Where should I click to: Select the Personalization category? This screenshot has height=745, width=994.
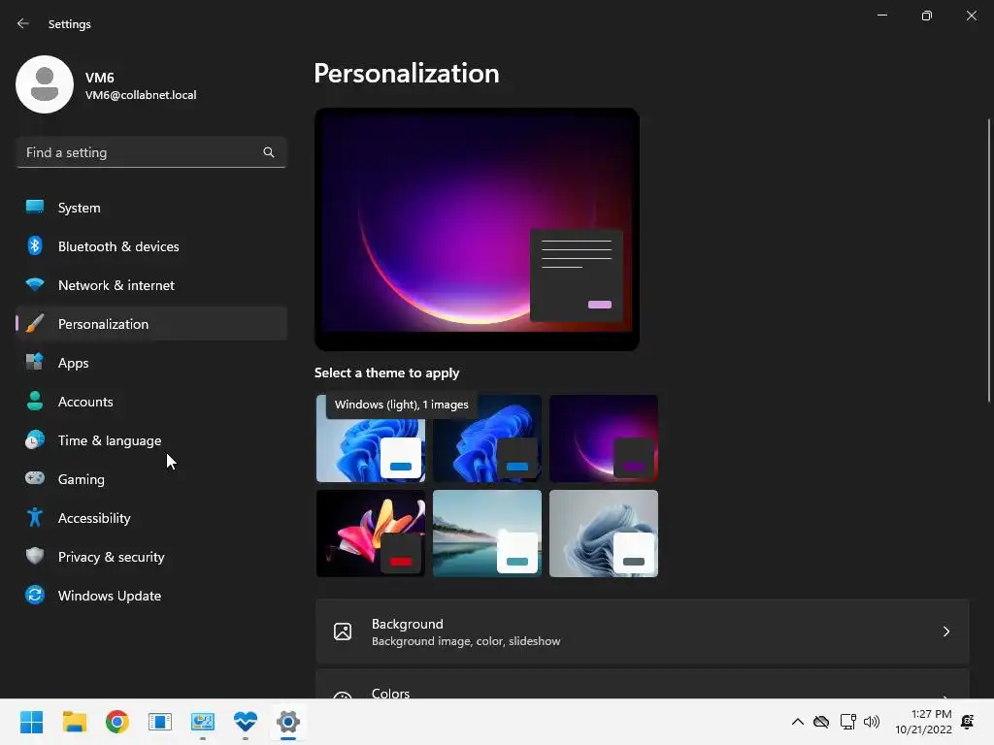pos(150,324)
